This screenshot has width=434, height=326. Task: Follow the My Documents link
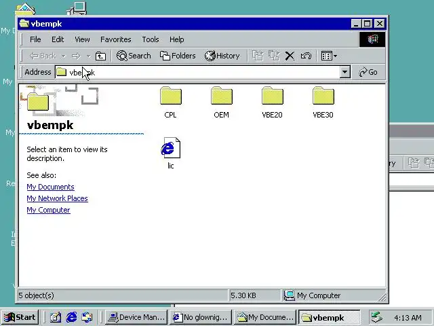click(x=50, y=187)
